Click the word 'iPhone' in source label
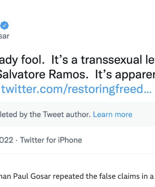The width and height of the screenshot is (155, 187). pyautogui.click(x=70, y=140)
